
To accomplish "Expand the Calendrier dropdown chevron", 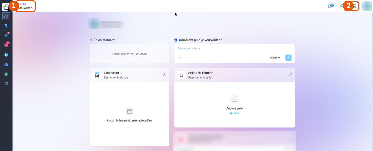I will pos(121,73).
